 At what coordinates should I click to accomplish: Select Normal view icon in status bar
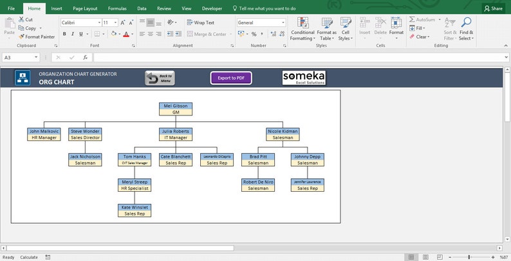pyautogui.click(x=411, y=257)
